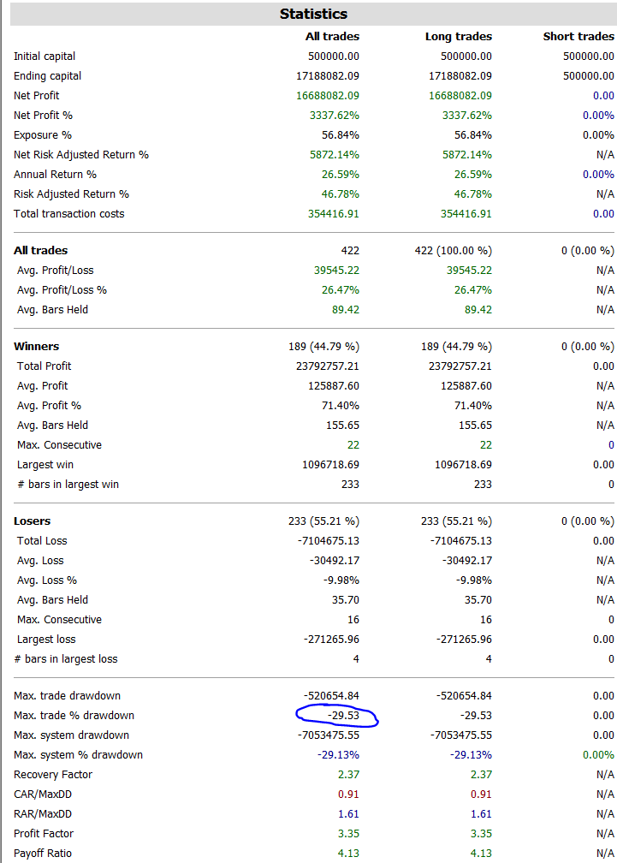Click the # bars in largest loss label
This screenshot has width=617, height=863.
(x=65, y=659)
